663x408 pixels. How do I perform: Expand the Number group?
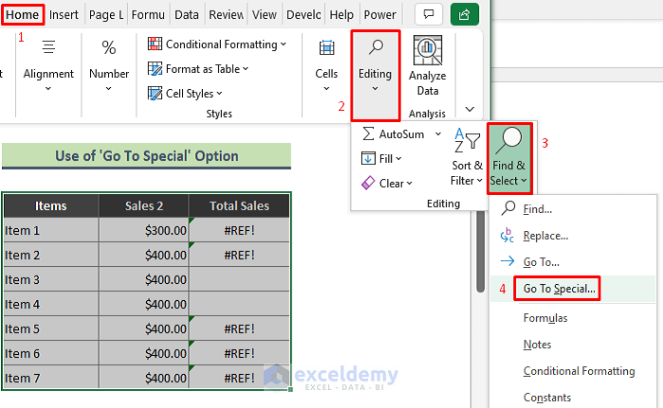(x=109, y=66)
